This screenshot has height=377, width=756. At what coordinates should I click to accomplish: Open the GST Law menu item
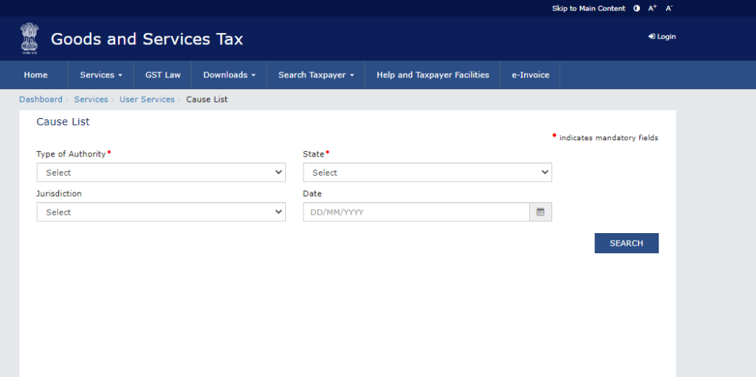[163, 75]
